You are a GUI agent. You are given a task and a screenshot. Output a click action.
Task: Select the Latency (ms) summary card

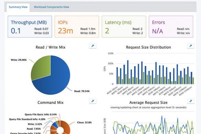pyautogui.click(x=124, y=27)
